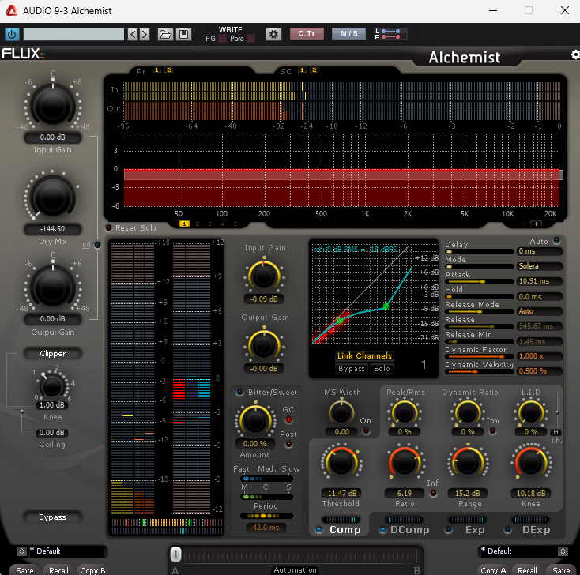Image resolution: width=580 pixels, height=575 pixels.
Task: Open the preset folder icon
Action: [165, 34]
